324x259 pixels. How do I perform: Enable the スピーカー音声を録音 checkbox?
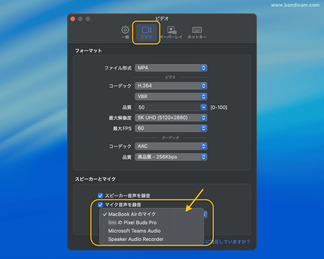[100, 195]
